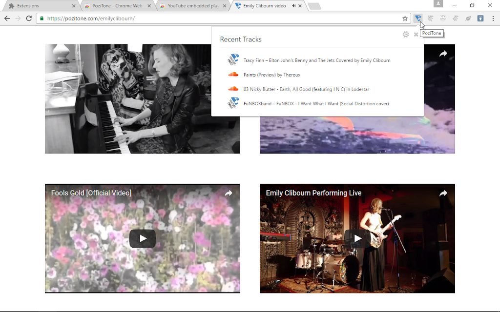Open the Emily Clibourn Performing Live title link
This screenshot has width=500, height=312.
pyautogui.click(x=313, y=193)
